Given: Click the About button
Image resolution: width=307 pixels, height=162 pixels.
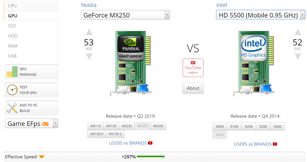Looking at the screenshot, I should pos(193,88).
